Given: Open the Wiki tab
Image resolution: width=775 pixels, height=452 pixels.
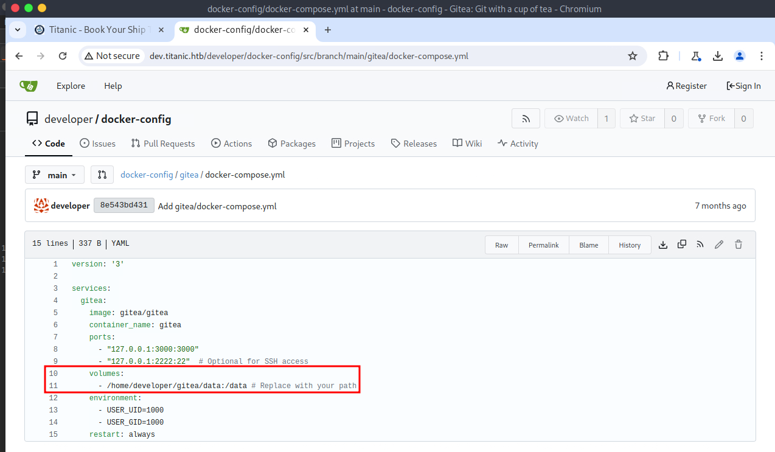Looking at the screenshot, I should [467, 144].
